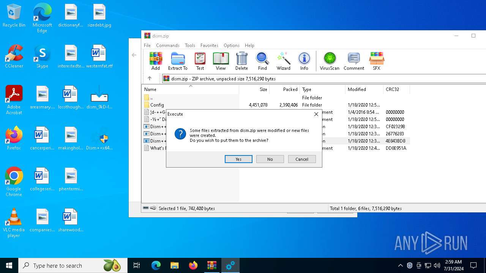Sort file list by Packed column
The width and height of the screenshot is (486, 273).
click(285, 89)
